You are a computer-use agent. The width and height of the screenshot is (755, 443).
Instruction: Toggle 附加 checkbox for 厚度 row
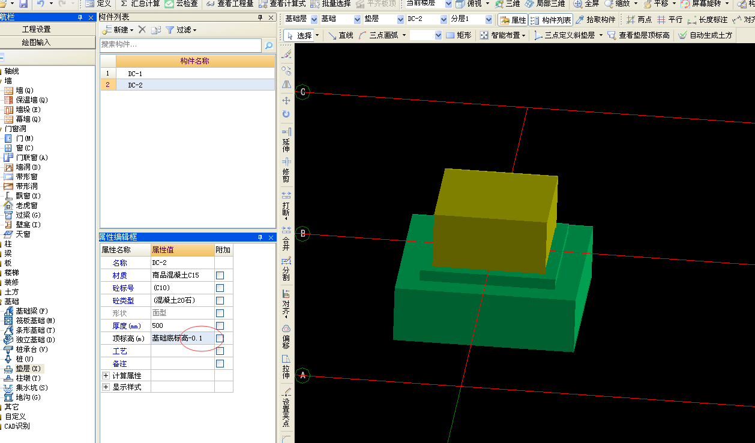220,326
